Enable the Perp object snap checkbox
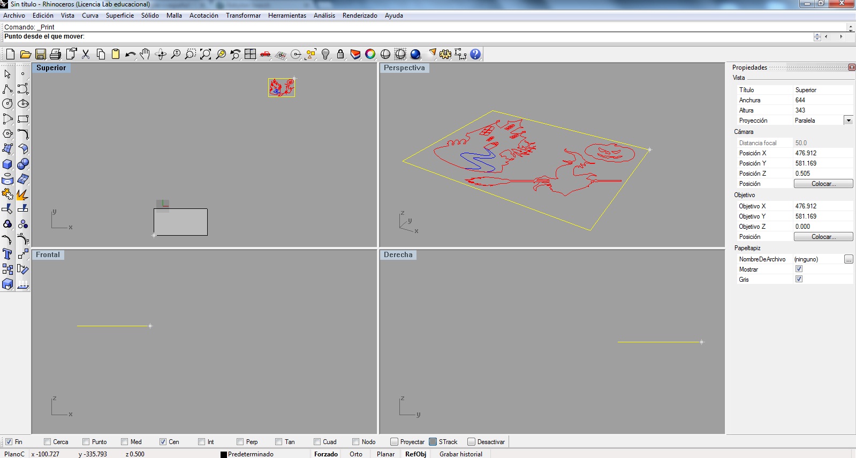 click(x=240, y=442)
